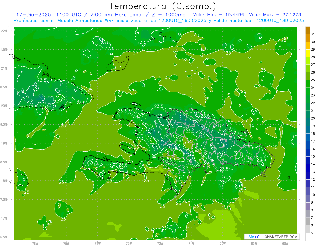Click the "Valor Max. = 27.1273" text
Image resolution: width=320 pixels, height=247 pixels.
point(275,15)
